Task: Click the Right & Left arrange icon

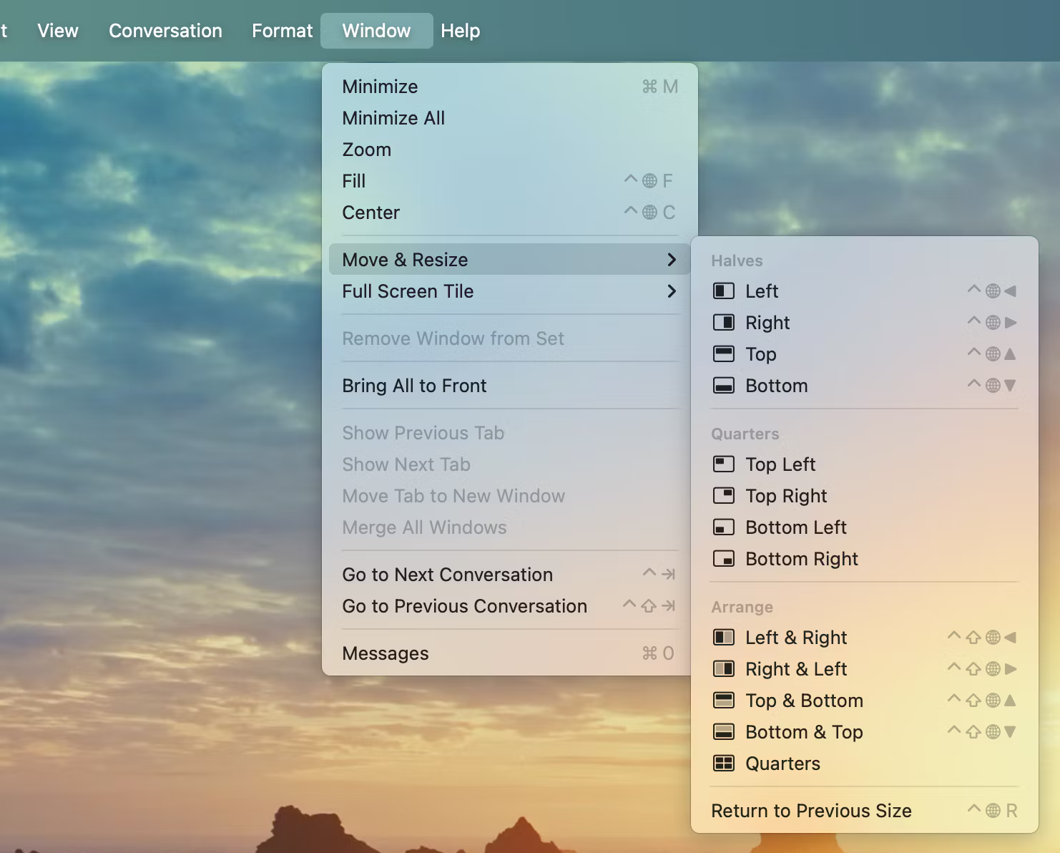Action: click(x=723, y=669)
